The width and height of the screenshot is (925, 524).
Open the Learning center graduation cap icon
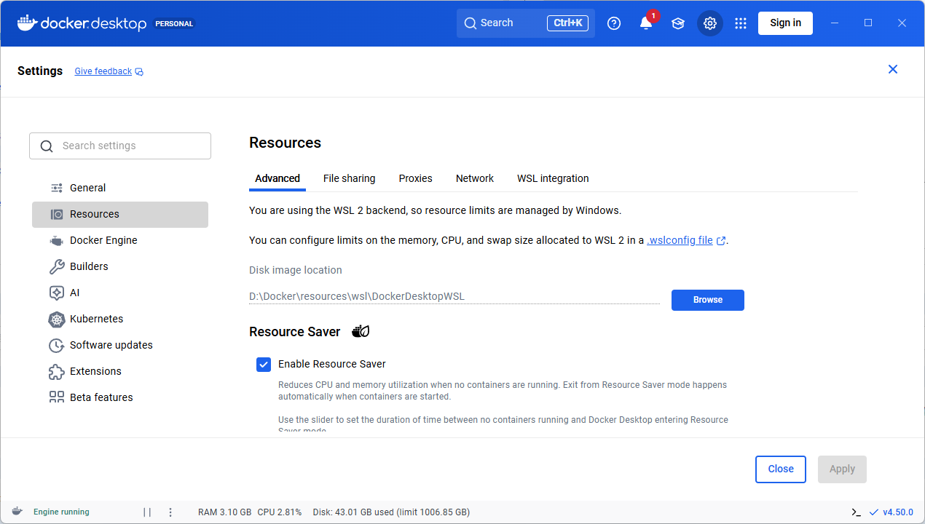click(x=678, y=23)
